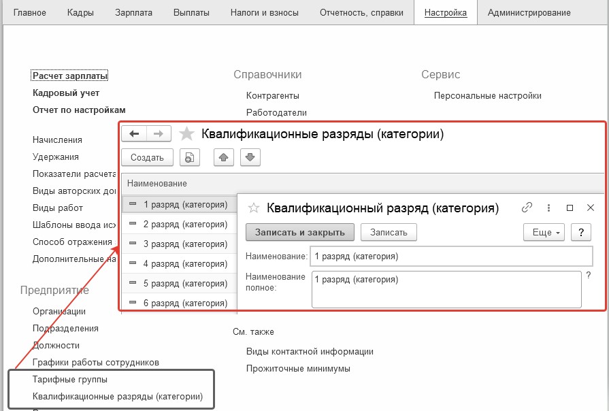609x411 pixels.
Task: Open the Главное menu section
Action: [x=29, y=12]
